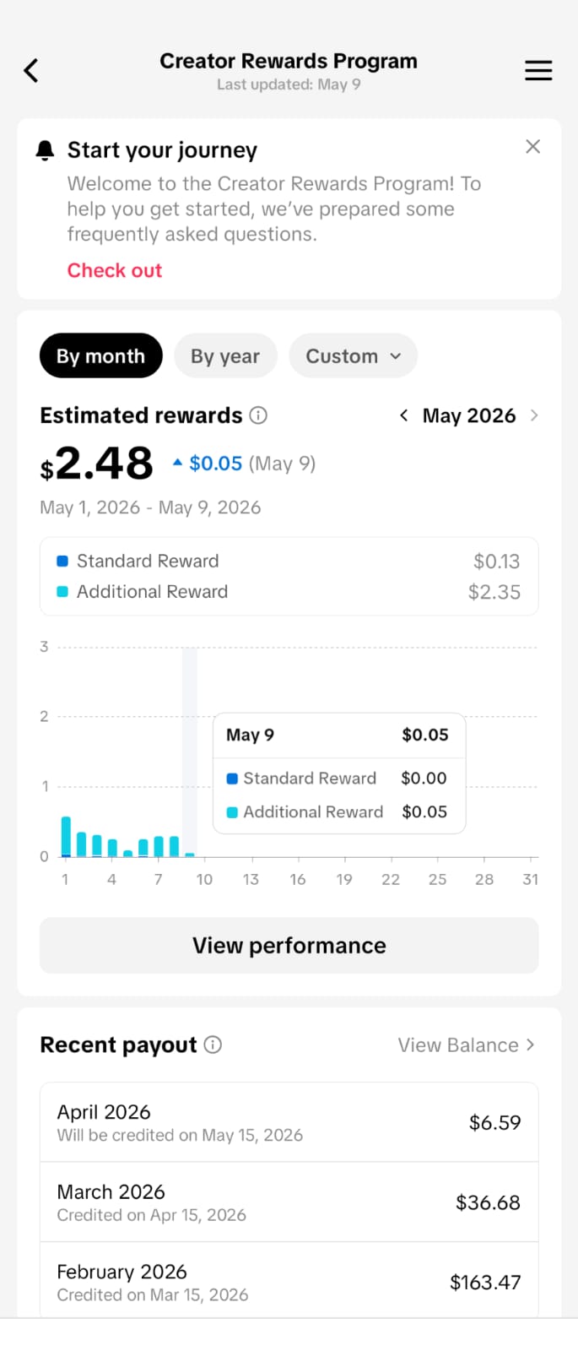Go to previous month arrow
578x1351 pixels.
(404, 415)
